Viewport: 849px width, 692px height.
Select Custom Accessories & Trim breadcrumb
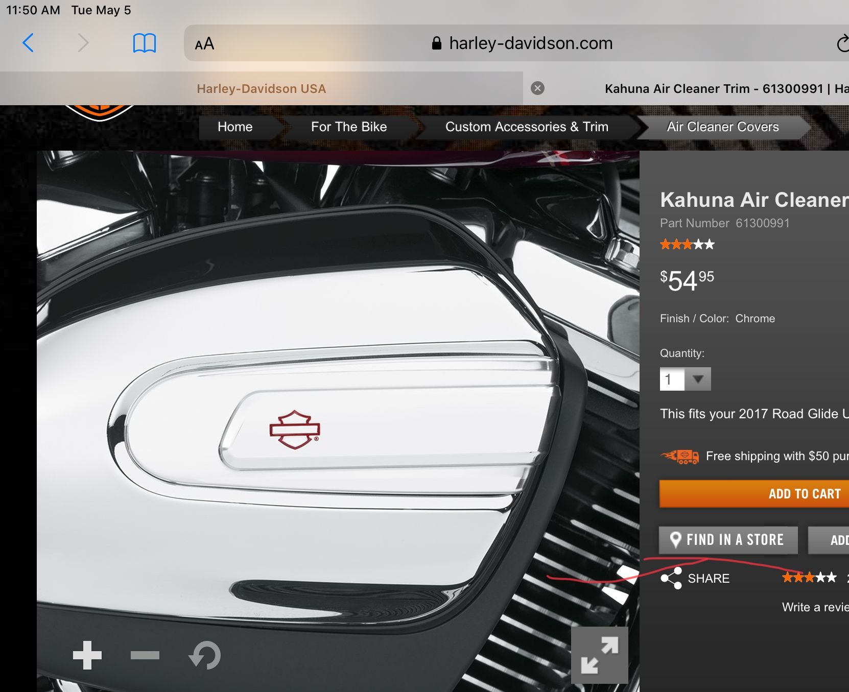point(527,127)
